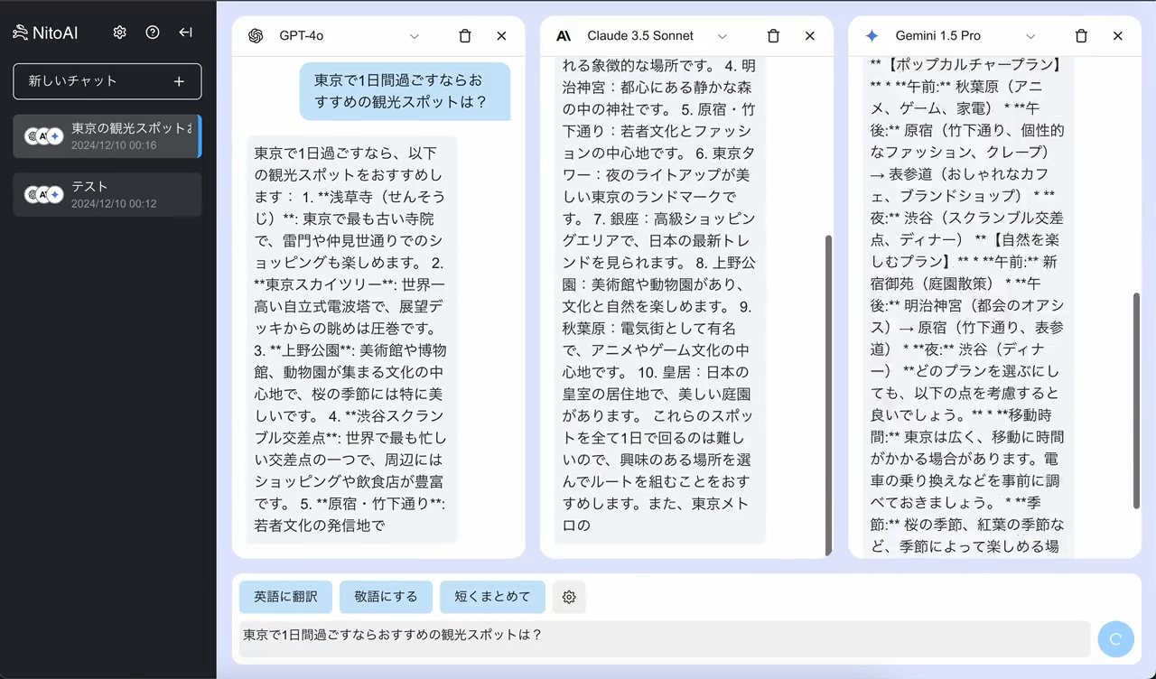This screenshot has height=679, width=1156.
Task: Open the テスト conversation from chat history
Action: click(x=107, y=194)
